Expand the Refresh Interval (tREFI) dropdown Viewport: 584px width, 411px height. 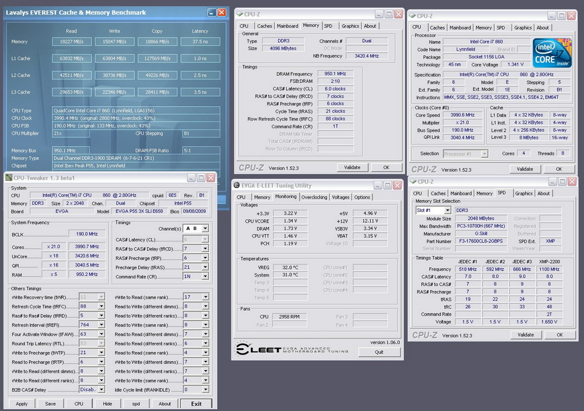pyautogui.click(x=101, y=325)
